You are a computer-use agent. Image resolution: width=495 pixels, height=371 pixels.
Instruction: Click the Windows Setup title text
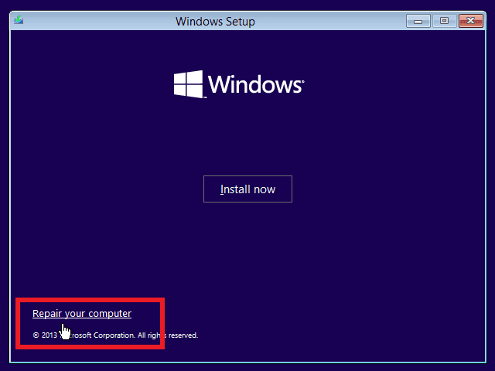[x=215, y=22]
